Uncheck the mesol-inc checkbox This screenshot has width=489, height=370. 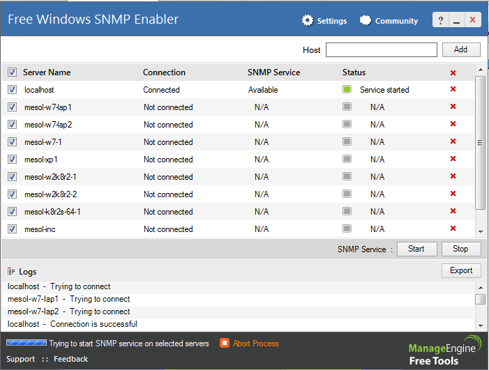(12, 229)
